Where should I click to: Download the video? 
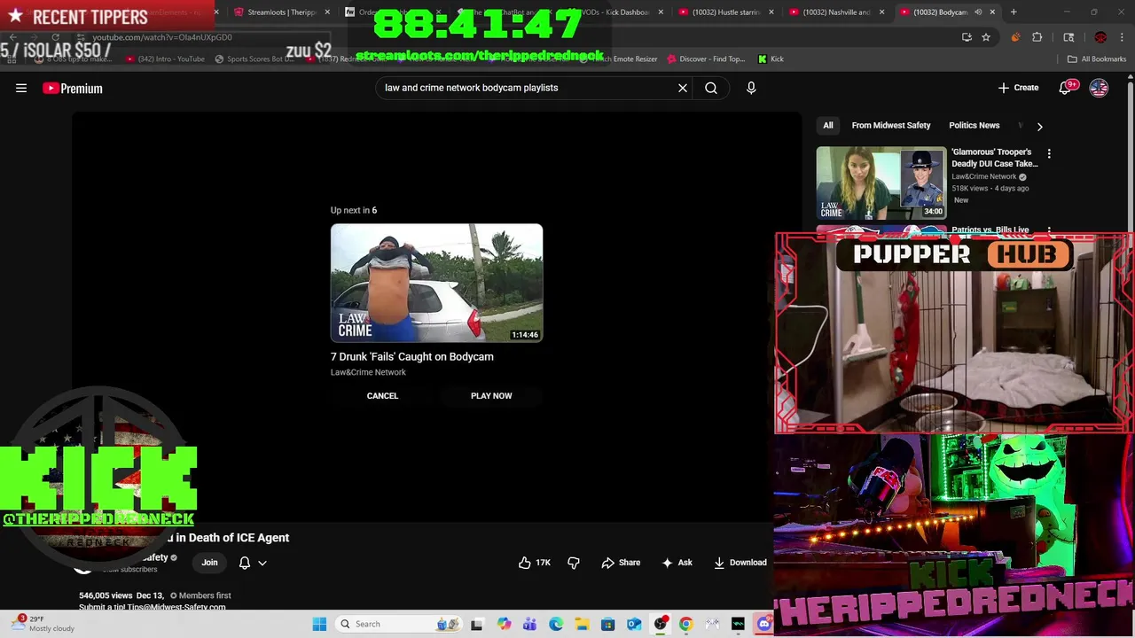coord(740,563)
